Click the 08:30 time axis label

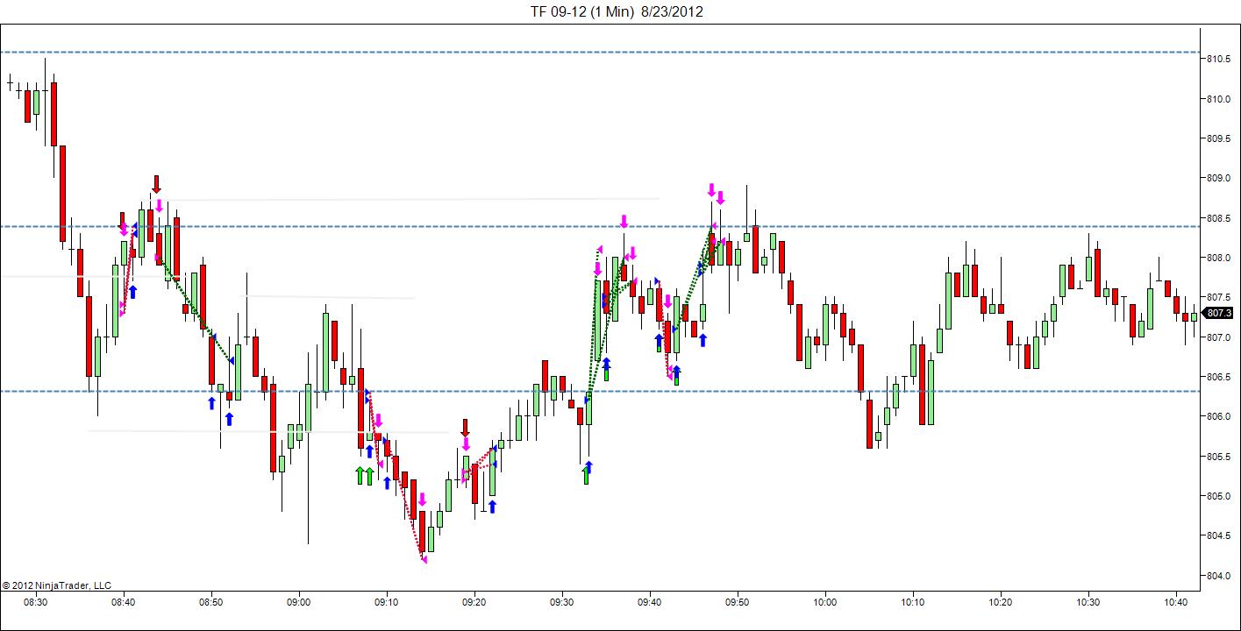(x=35, y=602)
